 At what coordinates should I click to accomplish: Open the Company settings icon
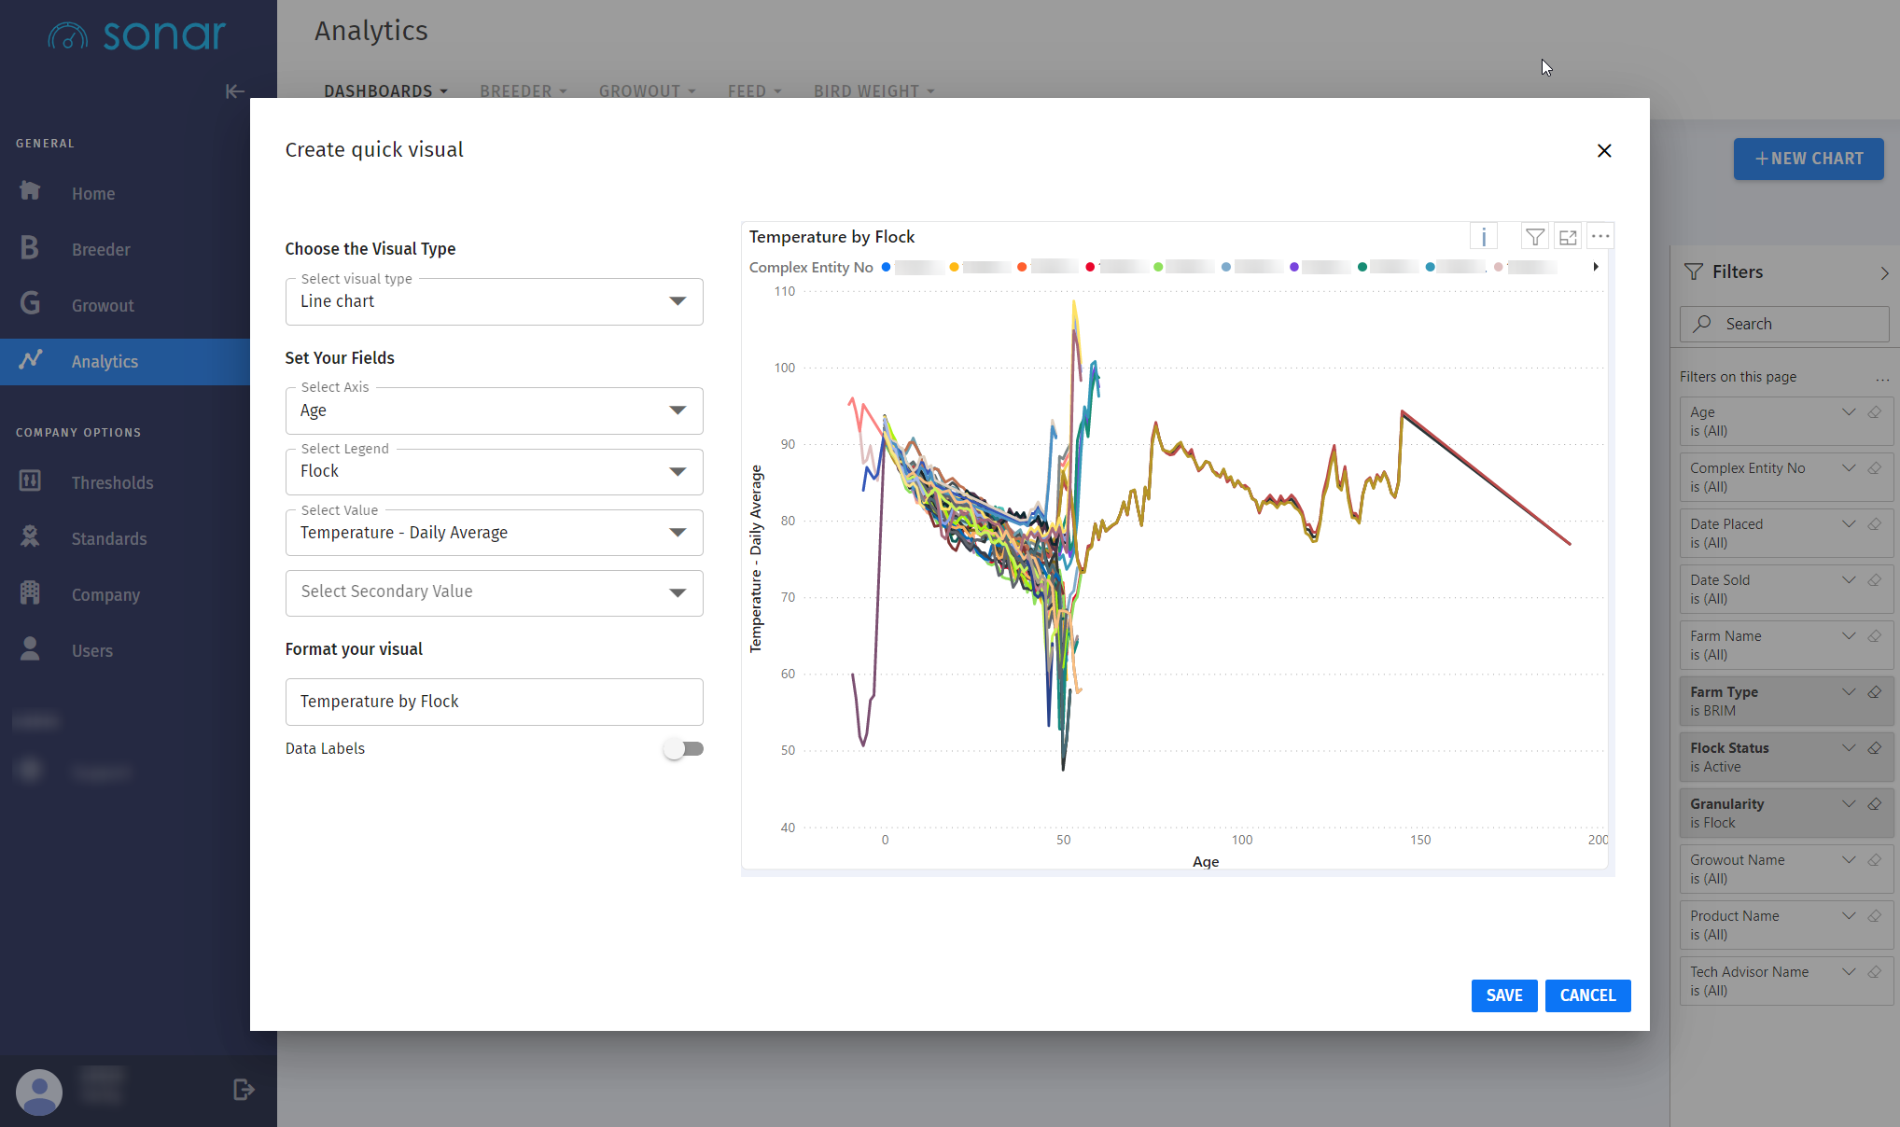pos(30,593)
